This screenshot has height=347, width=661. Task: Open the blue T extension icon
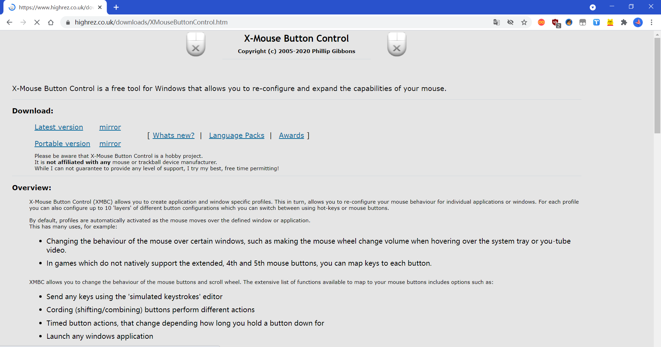597,22
